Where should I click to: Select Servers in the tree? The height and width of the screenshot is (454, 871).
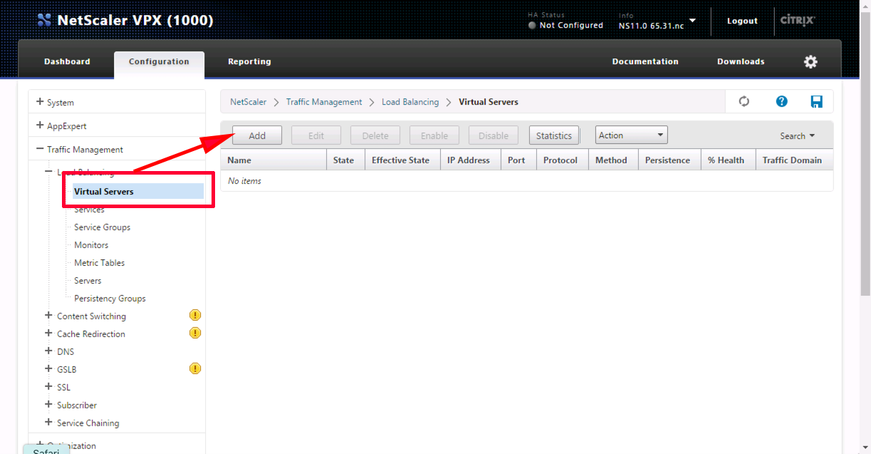click(x=88, y=280)
